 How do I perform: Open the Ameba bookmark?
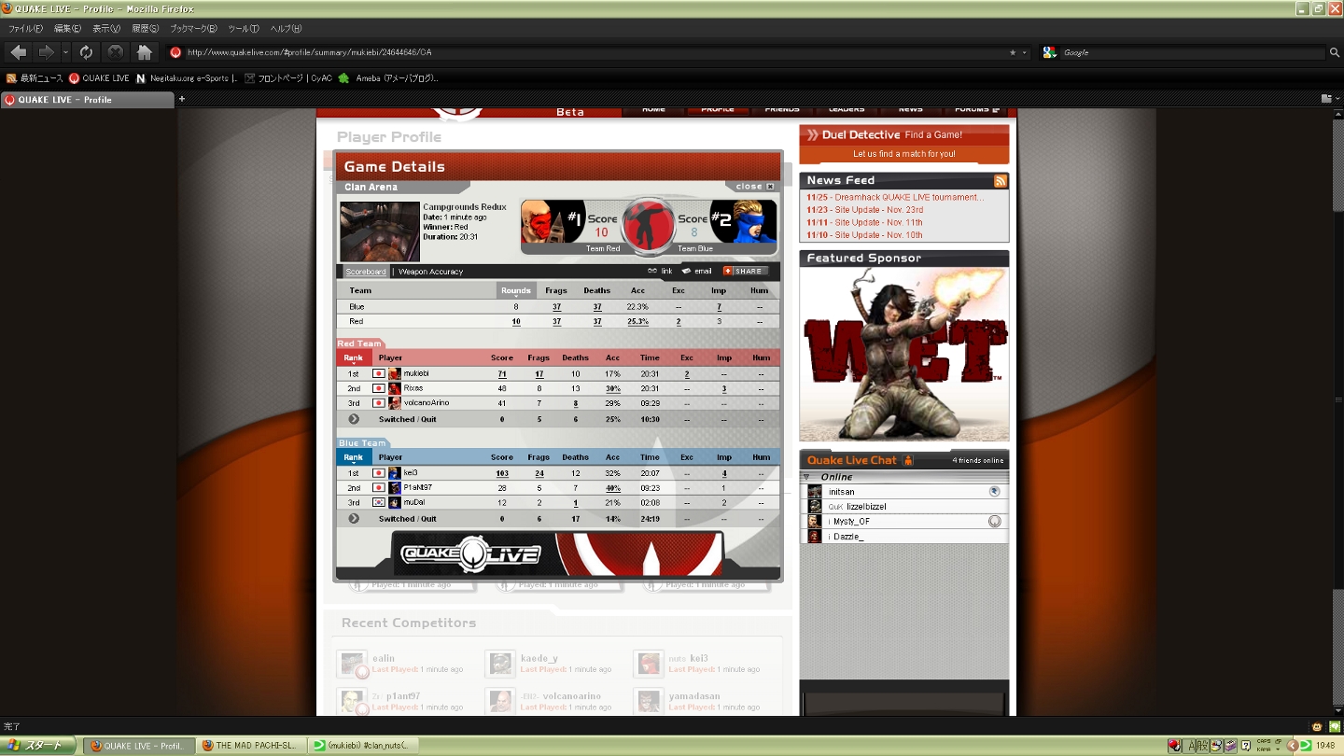(x=387, y=78)
